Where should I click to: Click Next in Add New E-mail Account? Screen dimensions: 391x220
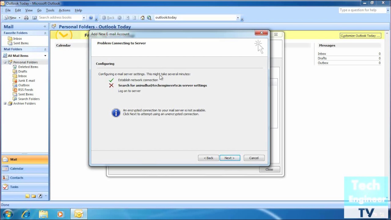tap(230, 158)
